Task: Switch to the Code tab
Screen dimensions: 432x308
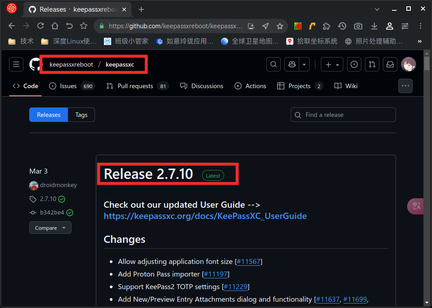Action: click(25, 86)
